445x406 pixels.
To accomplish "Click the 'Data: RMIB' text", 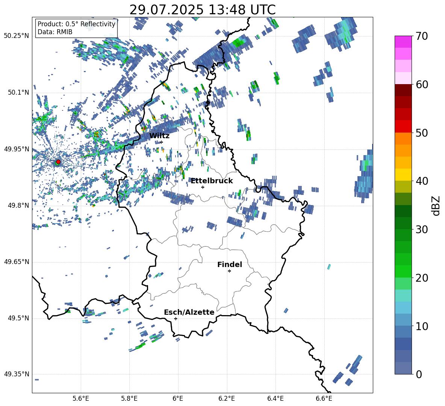I will (x=55, y=32).
